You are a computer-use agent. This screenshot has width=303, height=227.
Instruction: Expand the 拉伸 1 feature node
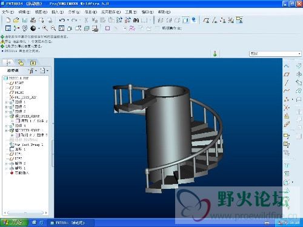click(x=6, y=102)
